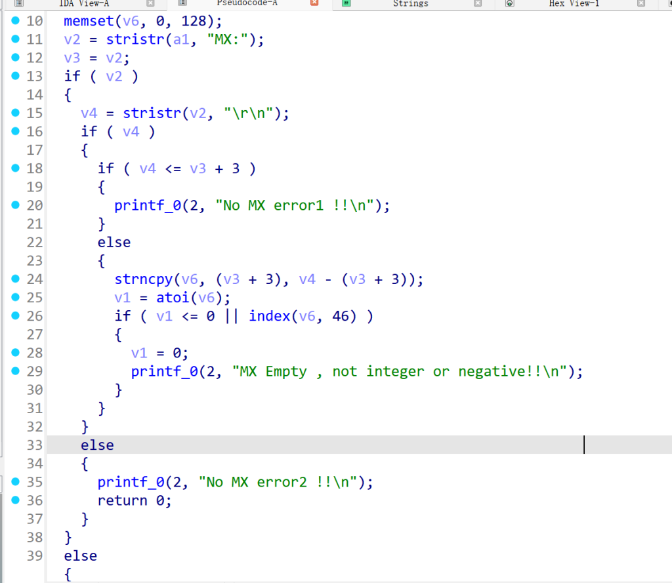Close the Strings tab
Image resolution: width=672 pixels, height=583 pixels.
[478, 3]
